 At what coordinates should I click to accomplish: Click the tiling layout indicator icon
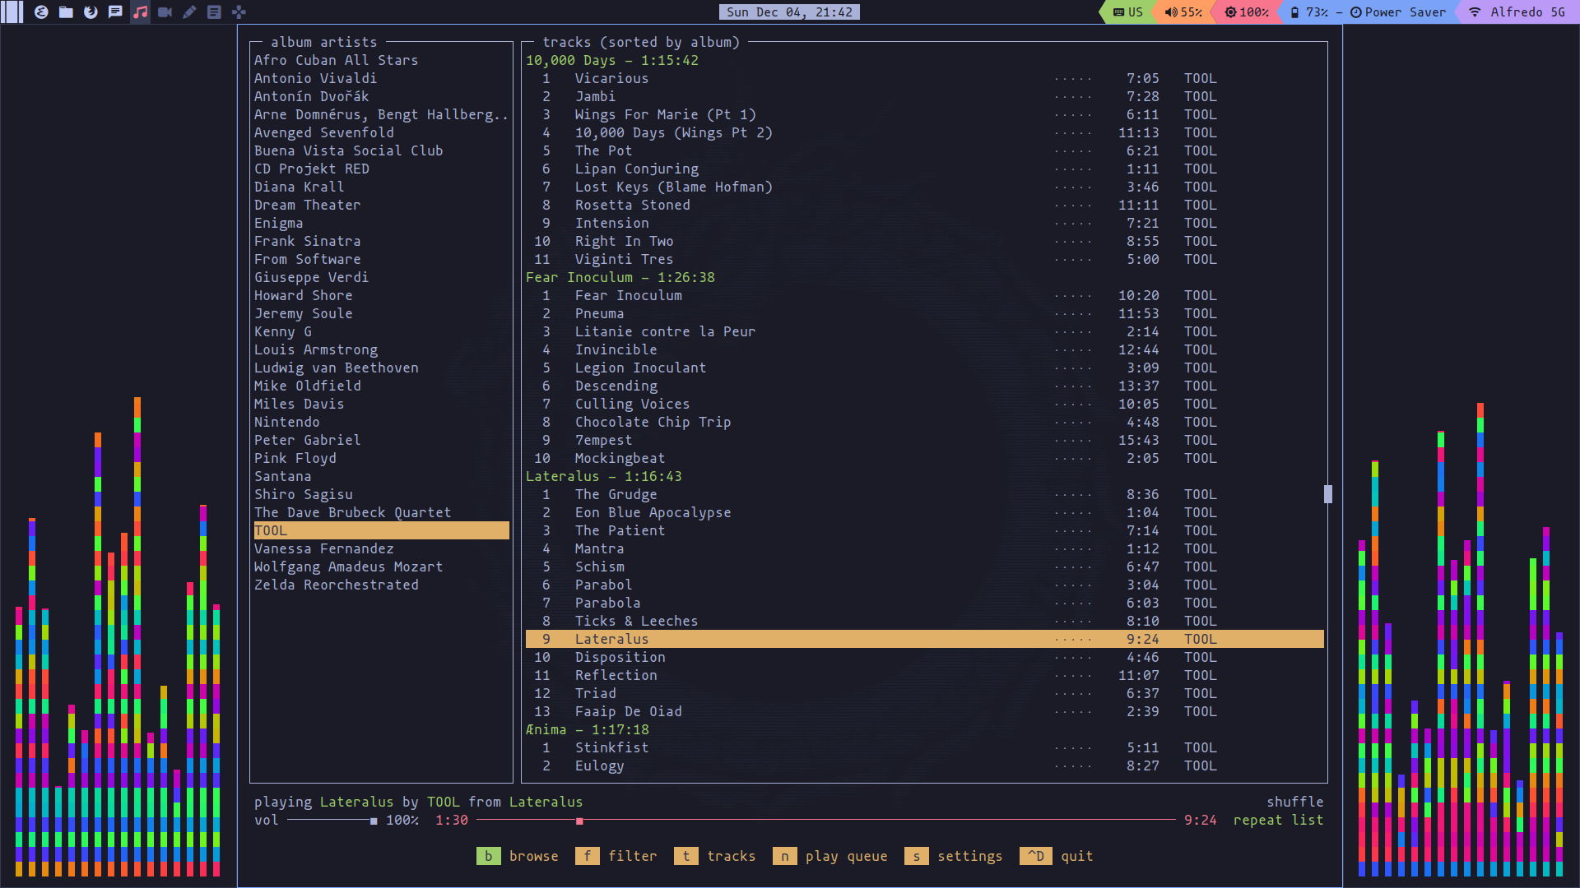pyautogui.click(x=12, y=12)
